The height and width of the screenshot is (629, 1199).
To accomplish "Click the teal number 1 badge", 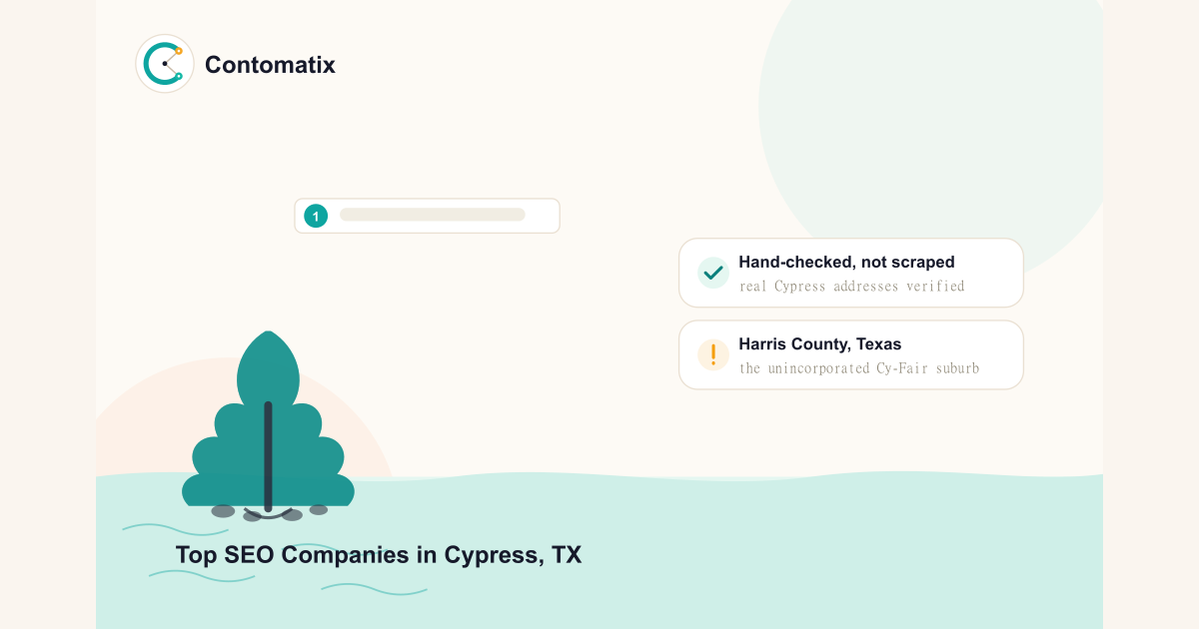I will click(x=316, y=216).
